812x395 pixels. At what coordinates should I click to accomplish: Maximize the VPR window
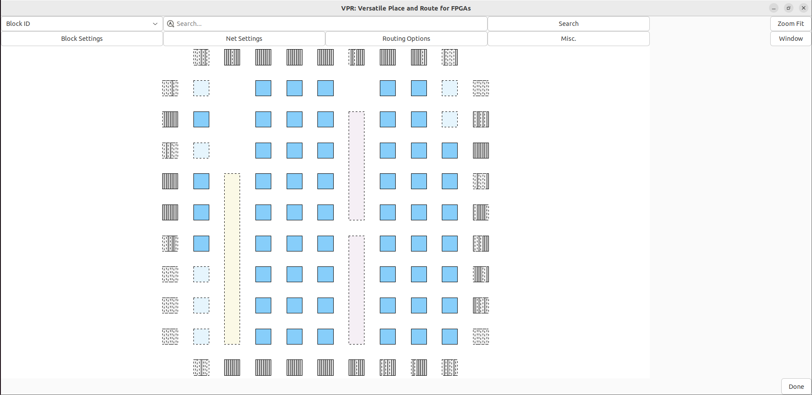point(789,8)
